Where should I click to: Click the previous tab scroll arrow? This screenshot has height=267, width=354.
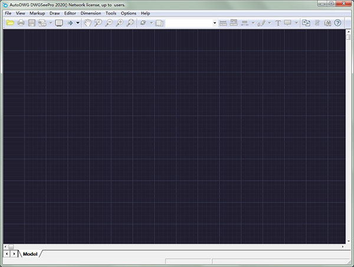coord(6,254)
